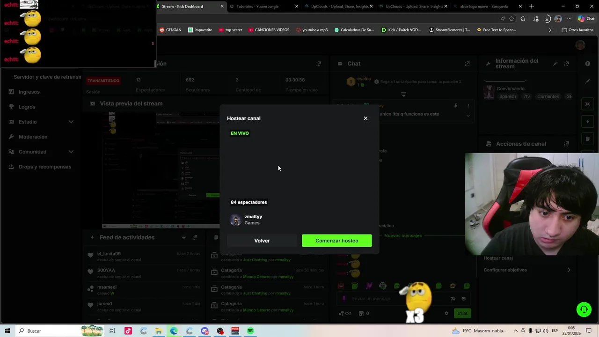
Task: Edit stream information with pencil icon
Action: click(555, 64)
